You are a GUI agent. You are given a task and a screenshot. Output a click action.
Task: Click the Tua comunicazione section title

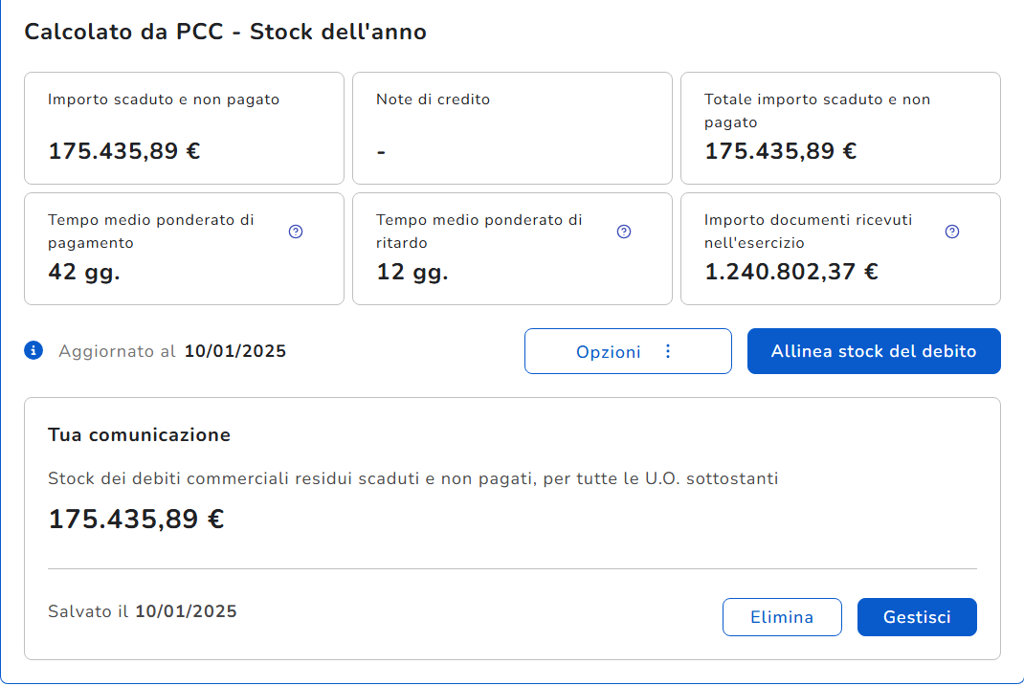point(139,435)
